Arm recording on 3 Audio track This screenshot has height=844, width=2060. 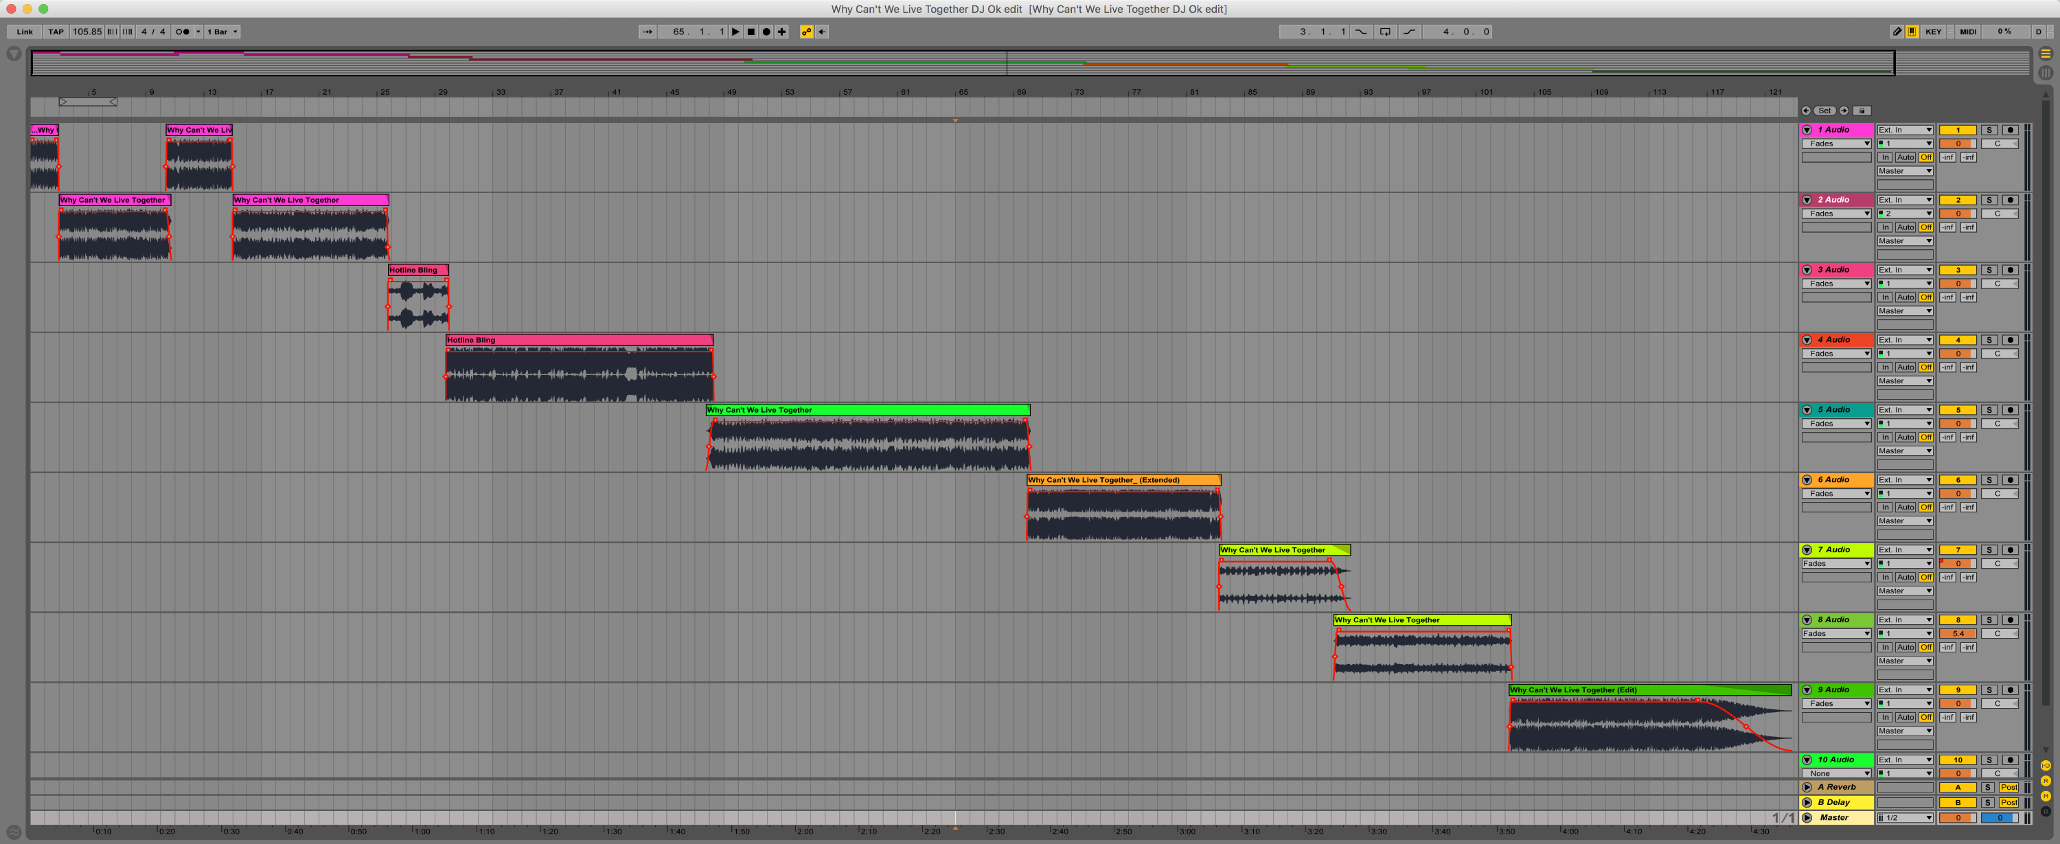2010,270
